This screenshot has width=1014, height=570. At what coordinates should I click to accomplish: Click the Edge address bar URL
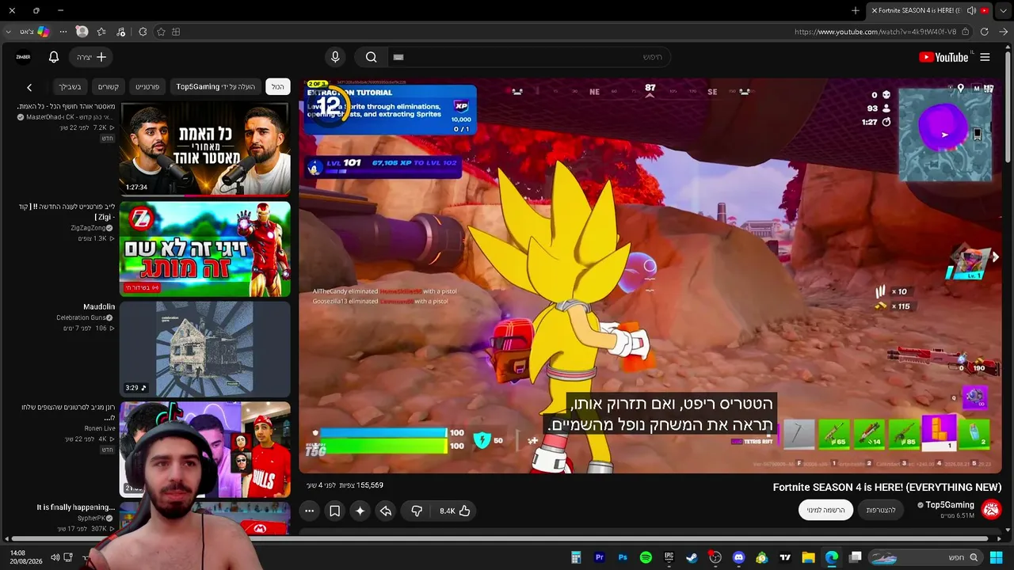click(875, 32)
